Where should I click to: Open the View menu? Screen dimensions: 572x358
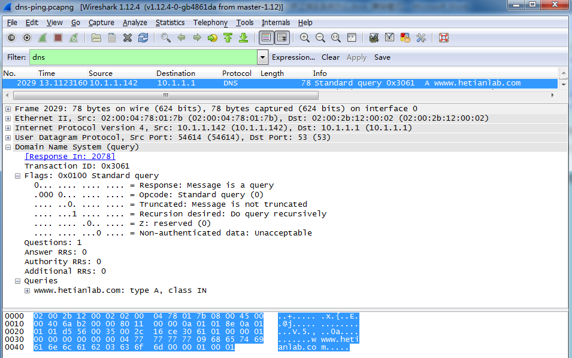click(x=55, y=23)
